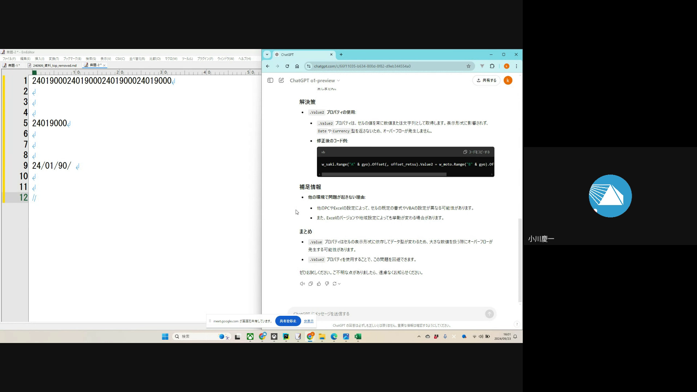Click the コードをコピーする code copy button
Screen dimensions: 697x392
(x=476, y=152)
